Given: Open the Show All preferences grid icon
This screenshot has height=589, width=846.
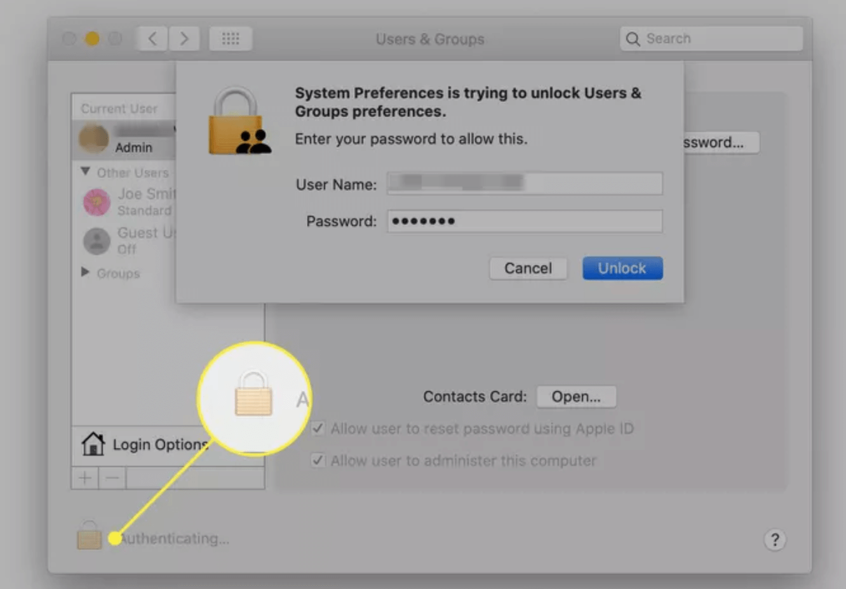Looking at the screenshot, I should [231, 38].
